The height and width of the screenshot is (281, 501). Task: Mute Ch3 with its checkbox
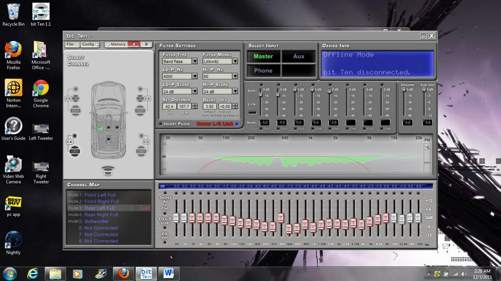295,129
